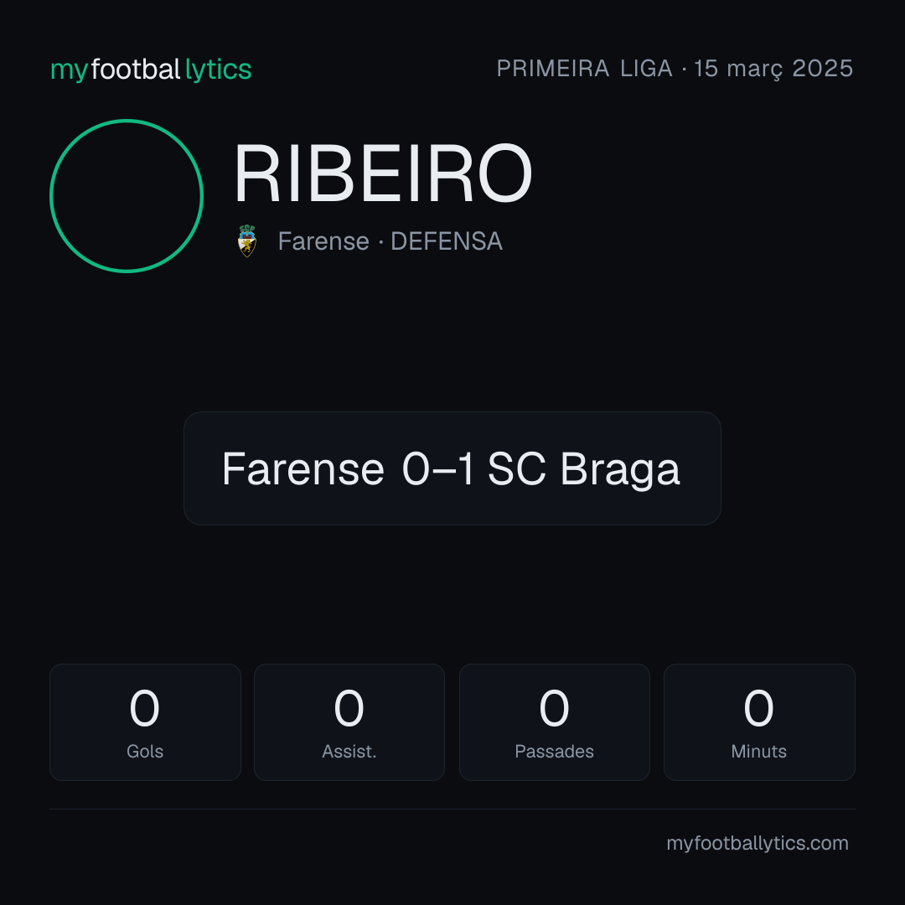Image resolution: width=905 pixels, height=905 pixels.
Task: Click the Minuts value zero
Action: tap(758, 708)
